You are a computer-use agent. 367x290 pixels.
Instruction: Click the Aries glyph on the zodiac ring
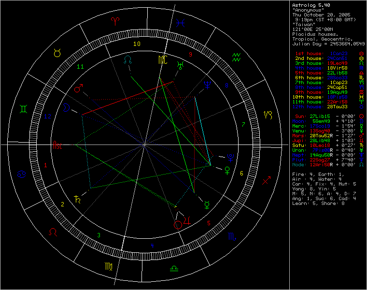(115, 21)
